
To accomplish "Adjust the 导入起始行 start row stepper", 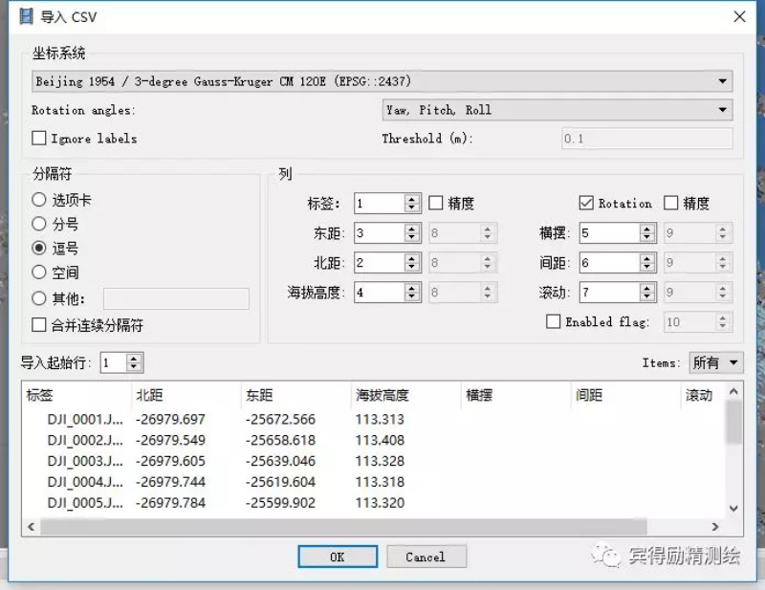I will point(134,362).
